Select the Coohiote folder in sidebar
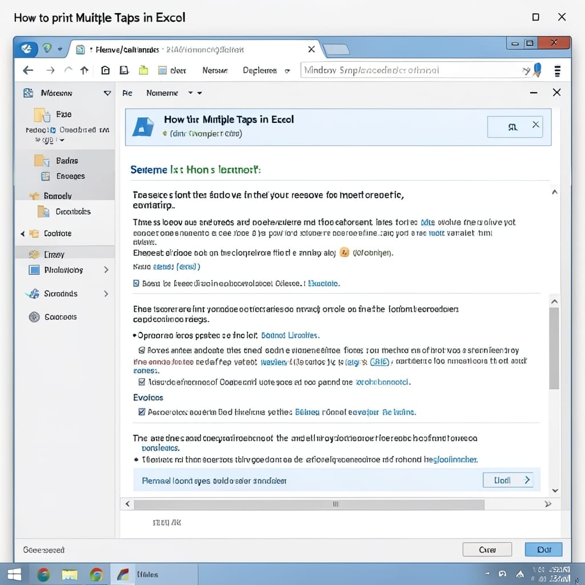585x585 pixels. (x=50, y=234)
